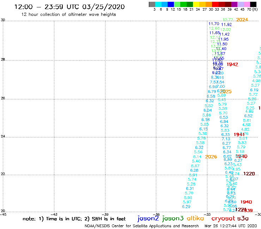Click the red time marker '1941'
Screen dimensions: 261x229
tap(239, 134)
